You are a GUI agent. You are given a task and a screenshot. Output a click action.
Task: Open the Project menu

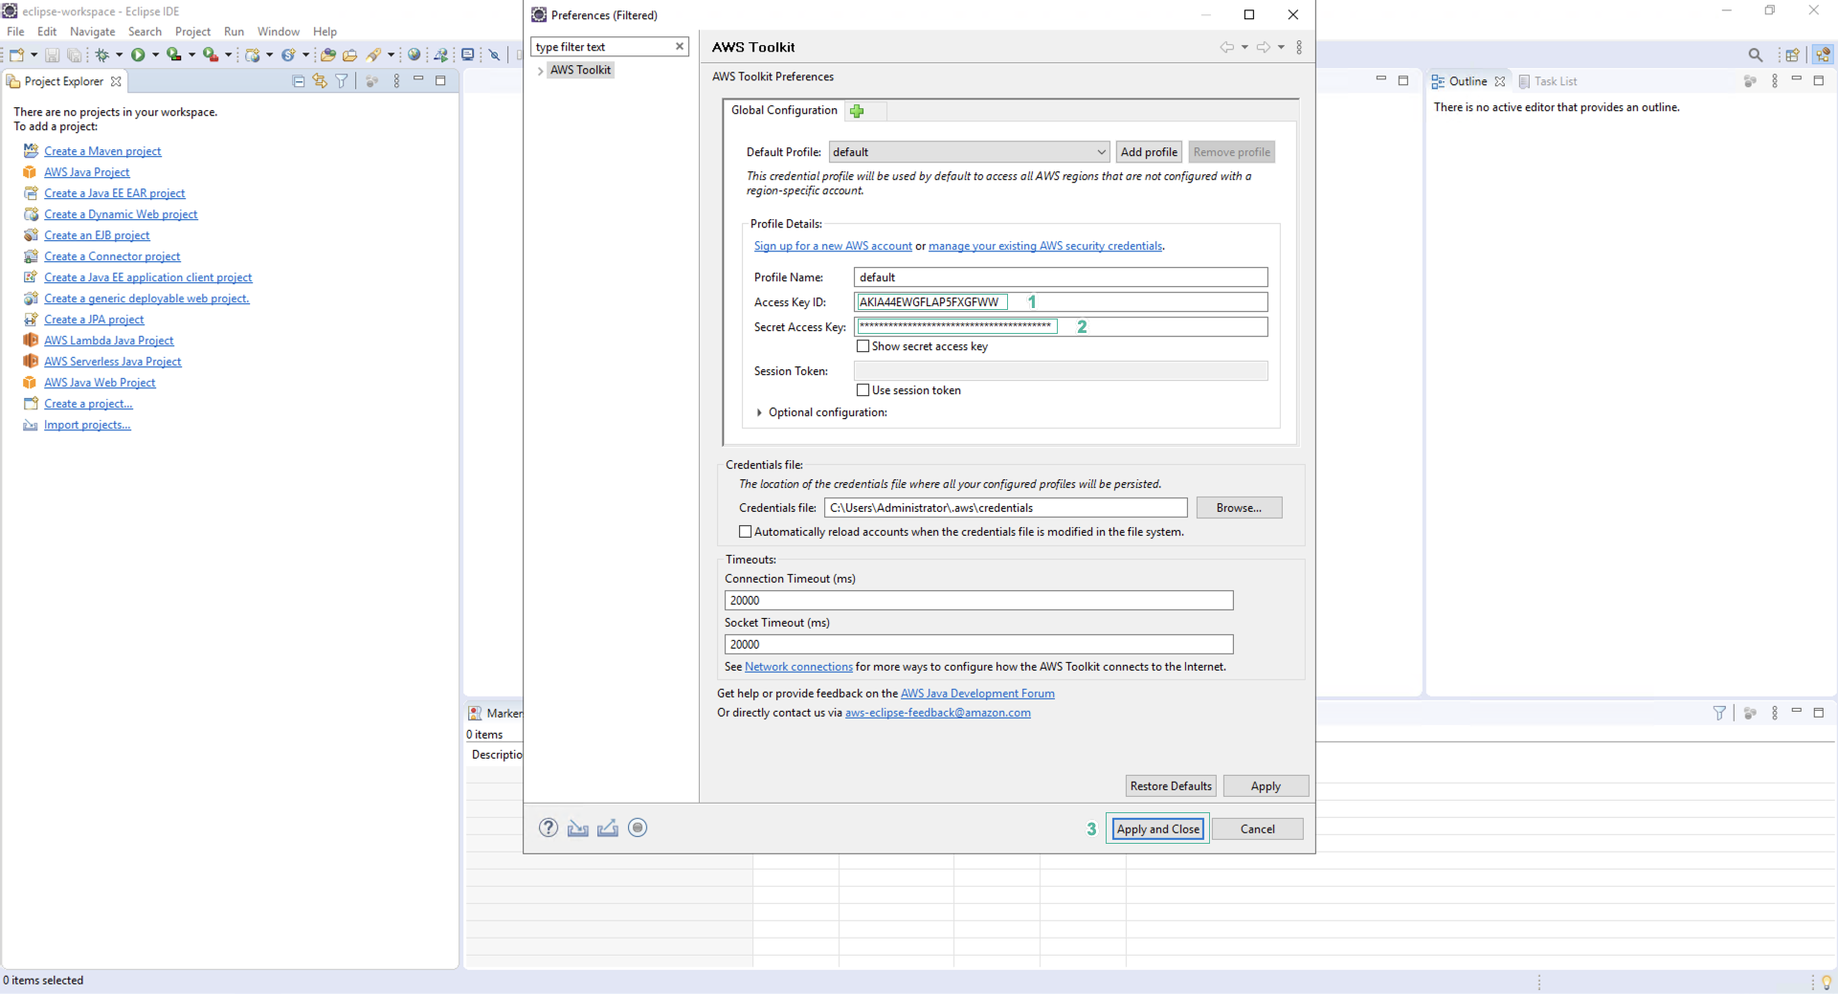click(192, 32)
